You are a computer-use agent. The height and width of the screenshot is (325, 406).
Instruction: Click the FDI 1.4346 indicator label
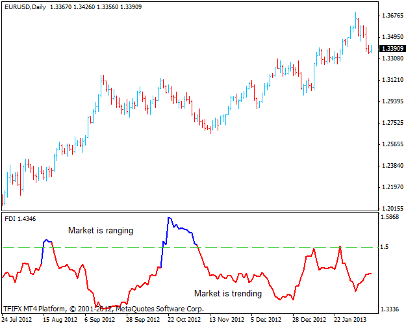pos(20,219)
